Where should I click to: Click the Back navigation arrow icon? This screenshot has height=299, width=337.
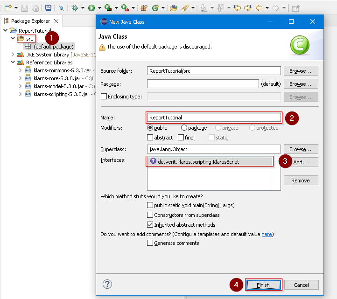(259, 8)
